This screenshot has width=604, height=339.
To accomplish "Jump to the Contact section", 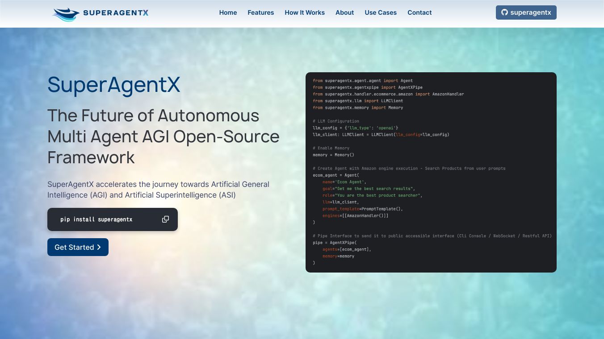I will pos(419,12).
